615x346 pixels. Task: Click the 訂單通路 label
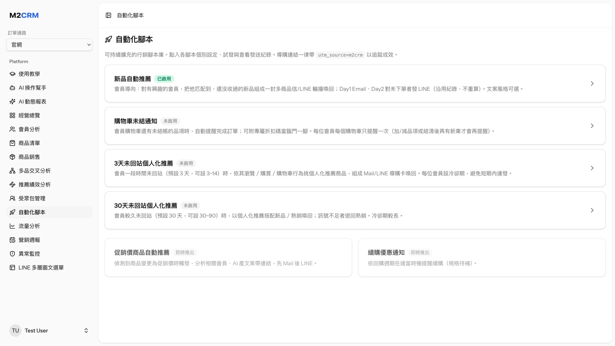pyautogui.click(x=17, y=33)
